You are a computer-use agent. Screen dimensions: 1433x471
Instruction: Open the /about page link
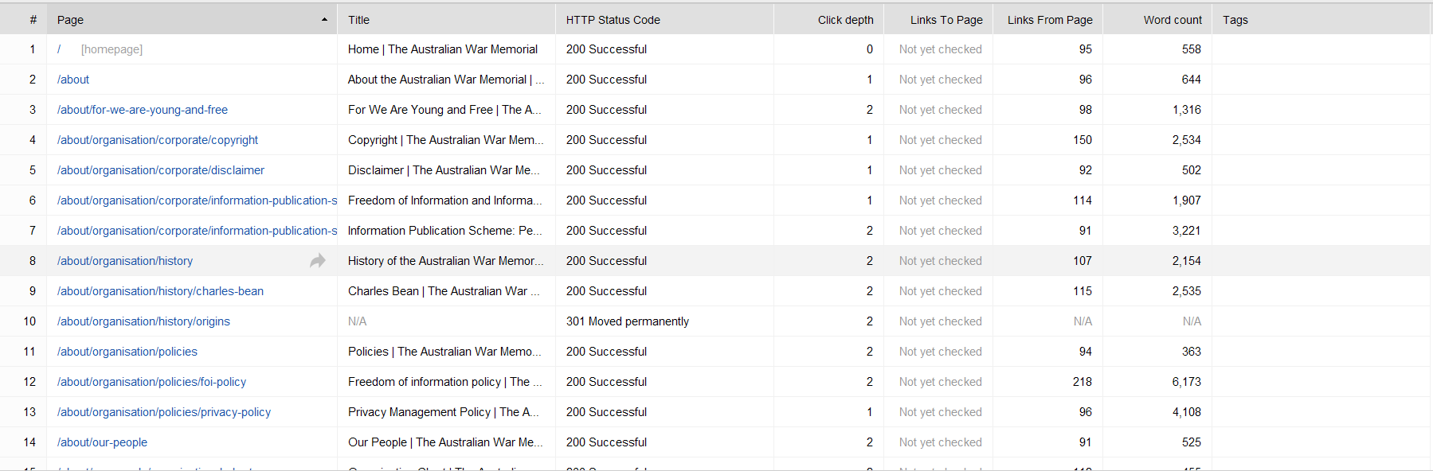73,80
